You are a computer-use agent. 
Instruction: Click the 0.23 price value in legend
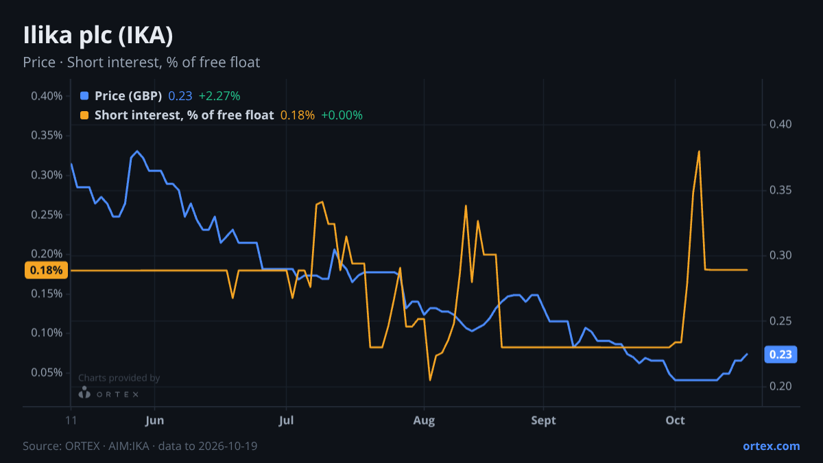[180, 96]
